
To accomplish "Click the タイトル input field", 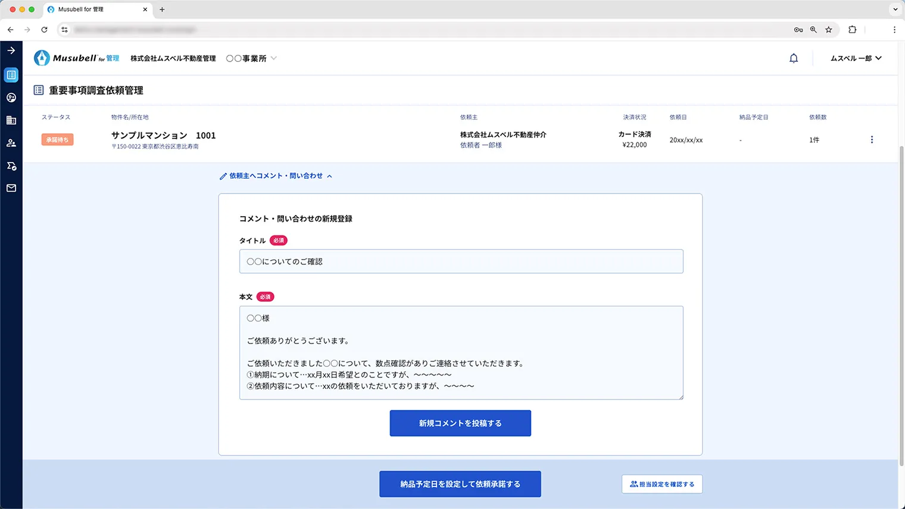I will (x=461, y=261).
